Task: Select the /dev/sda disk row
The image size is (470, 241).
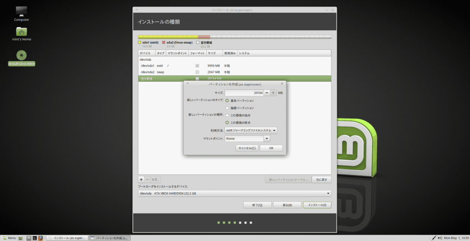Action: pos(235,59)
